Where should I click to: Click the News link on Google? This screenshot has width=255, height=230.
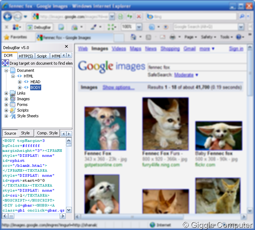point(150,48)
